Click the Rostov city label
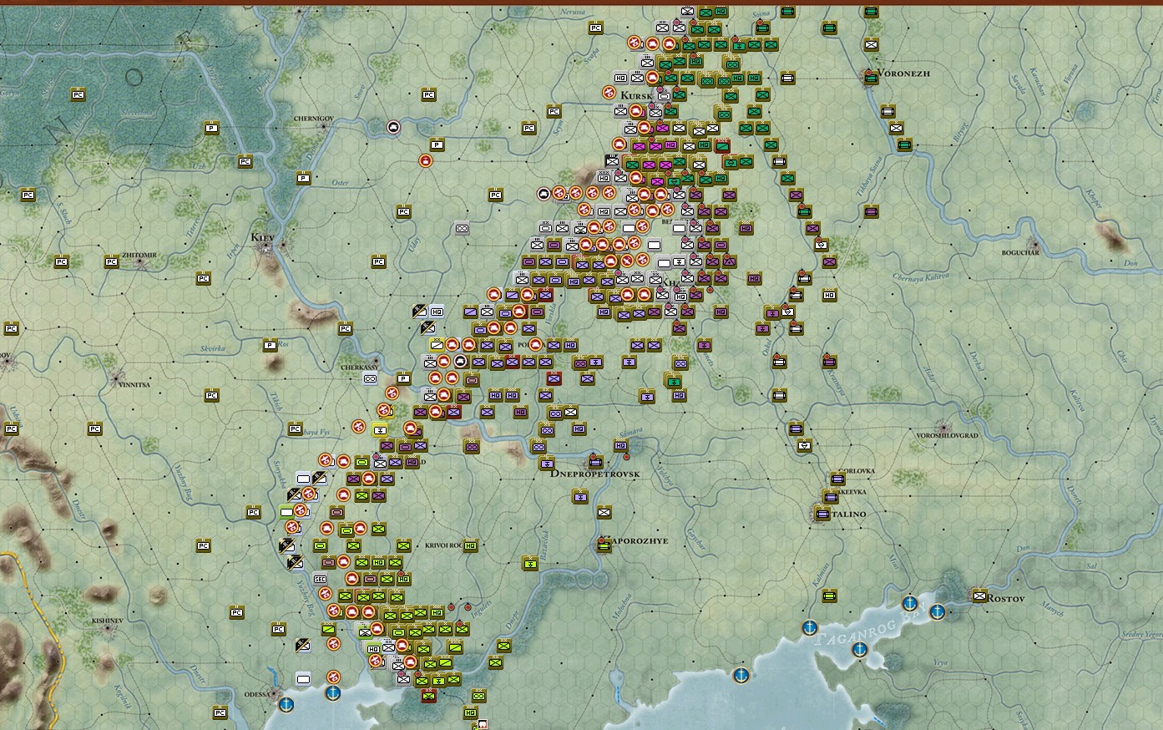This screenshot has height=730, width=1163. pos(1004,598)
